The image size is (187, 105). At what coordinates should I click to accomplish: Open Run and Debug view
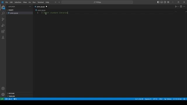tap(3, 25)
